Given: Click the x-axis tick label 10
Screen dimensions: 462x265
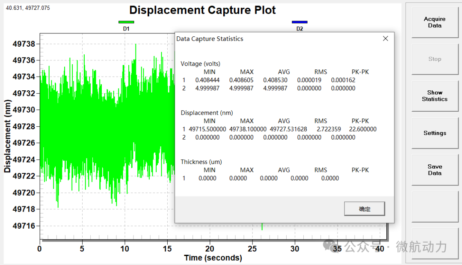Looking at the screenshot, I should [x=124, y=249].
